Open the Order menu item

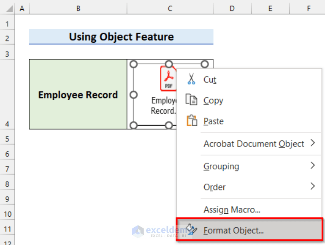(249, 187)
